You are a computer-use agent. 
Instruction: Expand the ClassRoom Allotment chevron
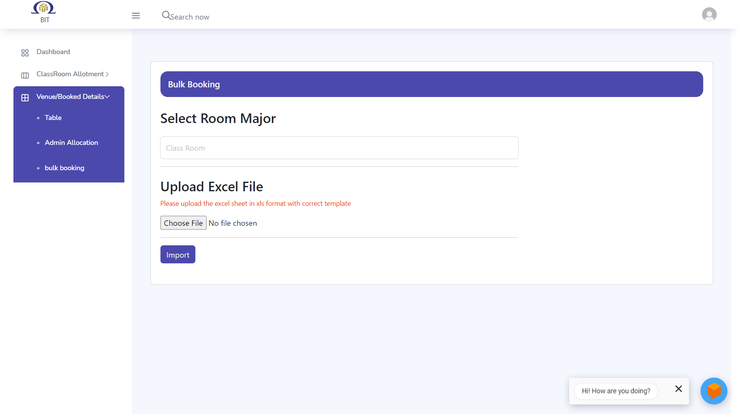[107, 74]
